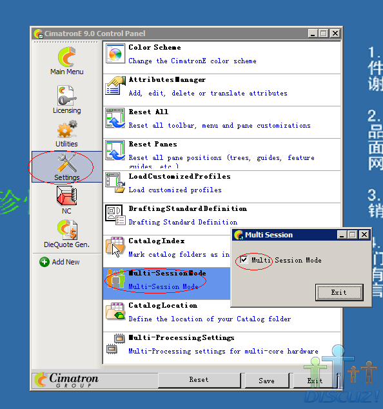Image resolution: width=383 pixels, height=409 pixels.
Task: Click the LoadCustomizedProfiles icon
Action: pyautogui.click(x=115, y=183)
